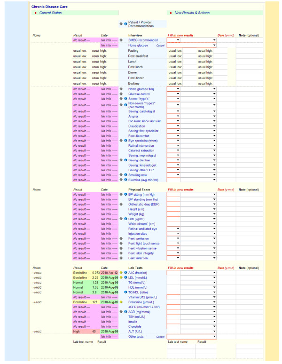Open narrow dropdown for SMBG recommended

173,40
